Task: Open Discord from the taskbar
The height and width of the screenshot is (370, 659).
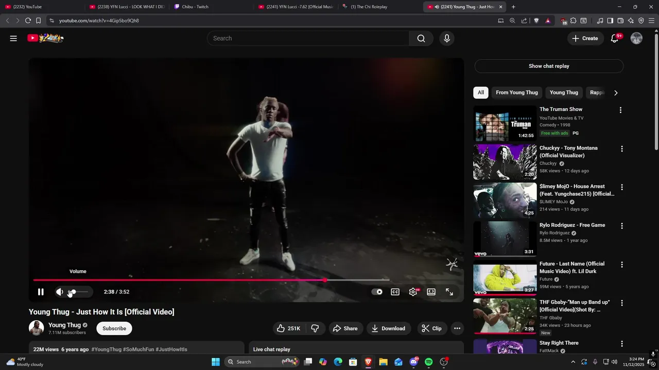Action: 413,362
